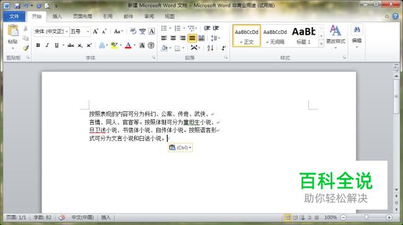The height and width of the screenshot is (225, 403).
Task: Open the font size dropdown
Action: 88,32
